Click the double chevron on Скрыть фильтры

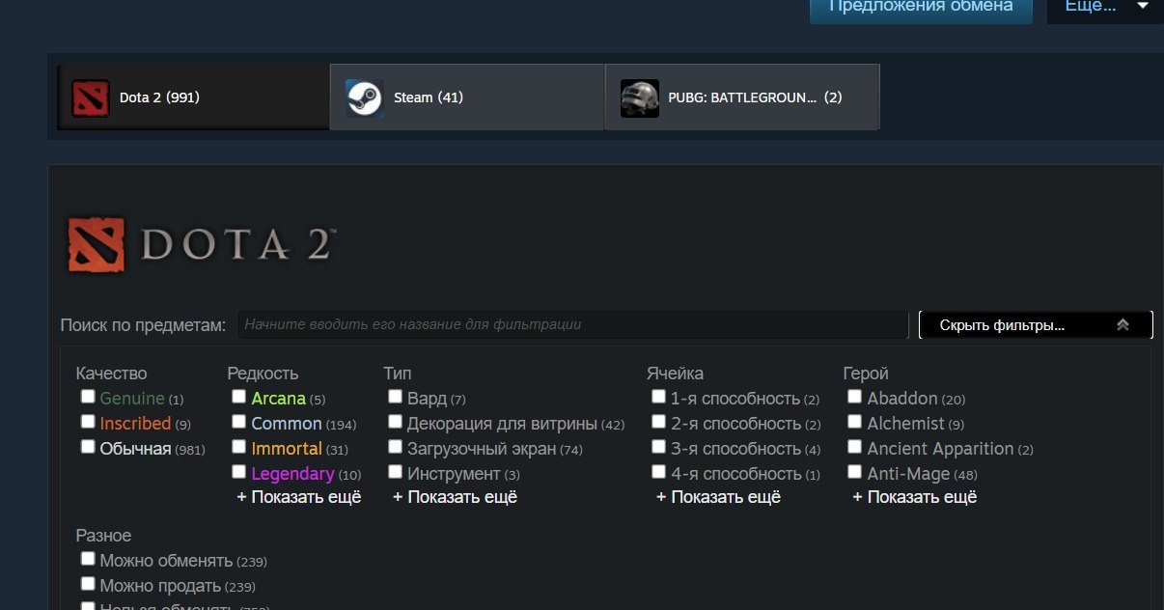(1122, 325)
